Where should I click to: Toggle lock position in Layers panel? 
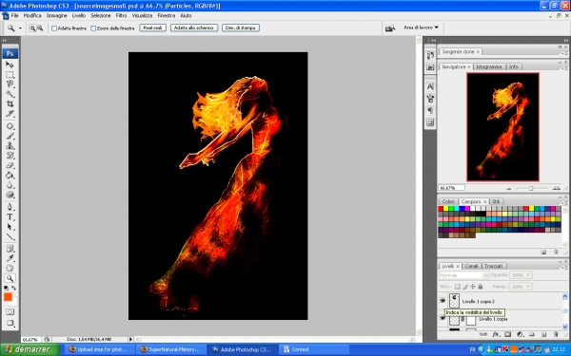pos(472,287)
